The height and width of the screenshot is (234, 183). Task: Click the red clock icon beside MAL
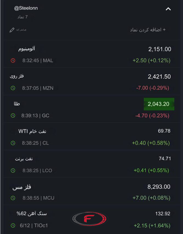click(x=13, y=60)
